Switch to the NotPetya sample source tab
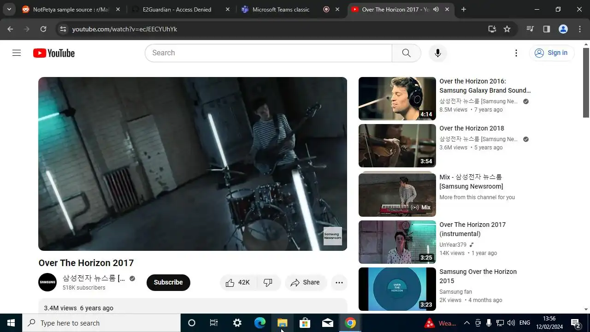 click(71, 9)
